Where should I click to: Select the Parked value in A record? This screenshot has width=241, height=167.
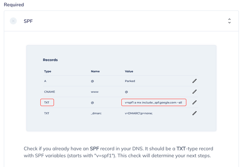click(130, 81)
